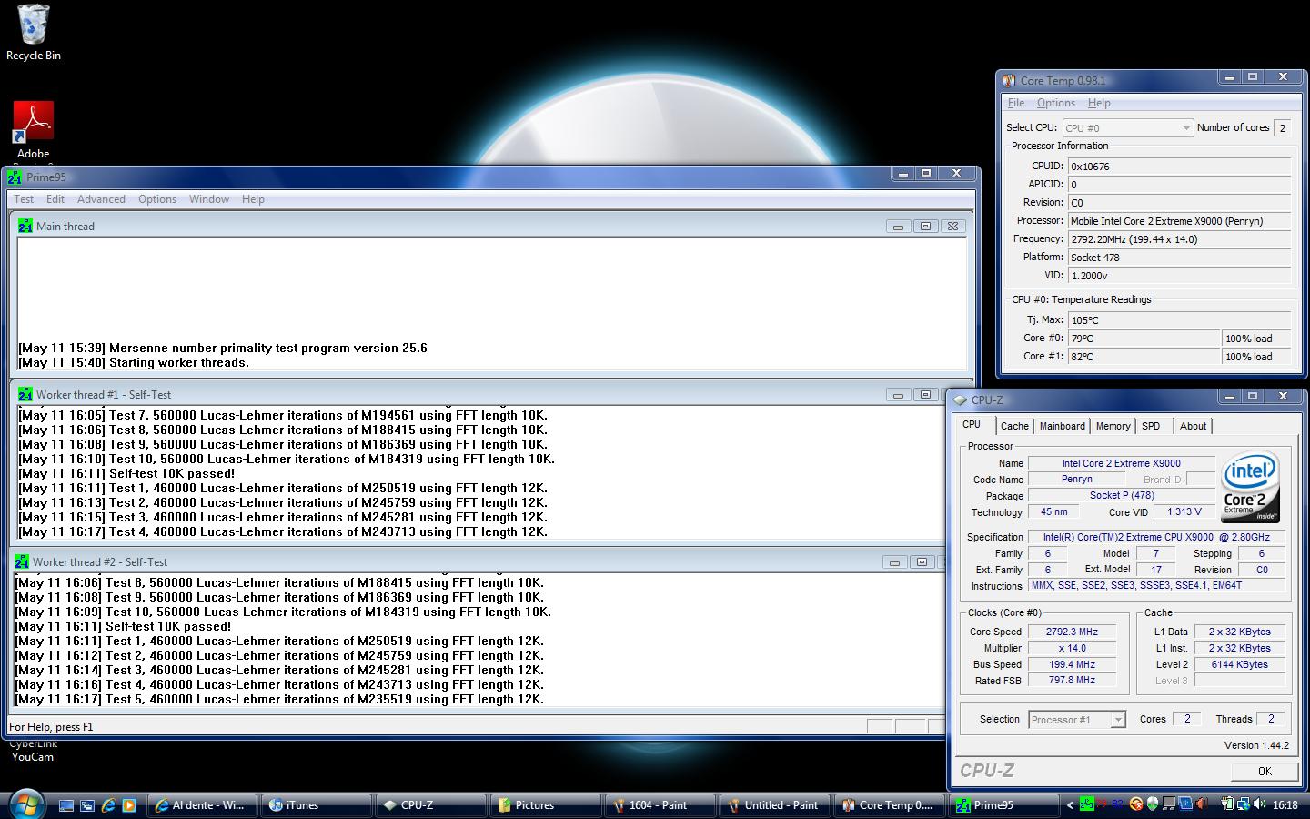1310x819 pixels.
Task: Minimize the Main thread child window
Action: coord(898,227)
